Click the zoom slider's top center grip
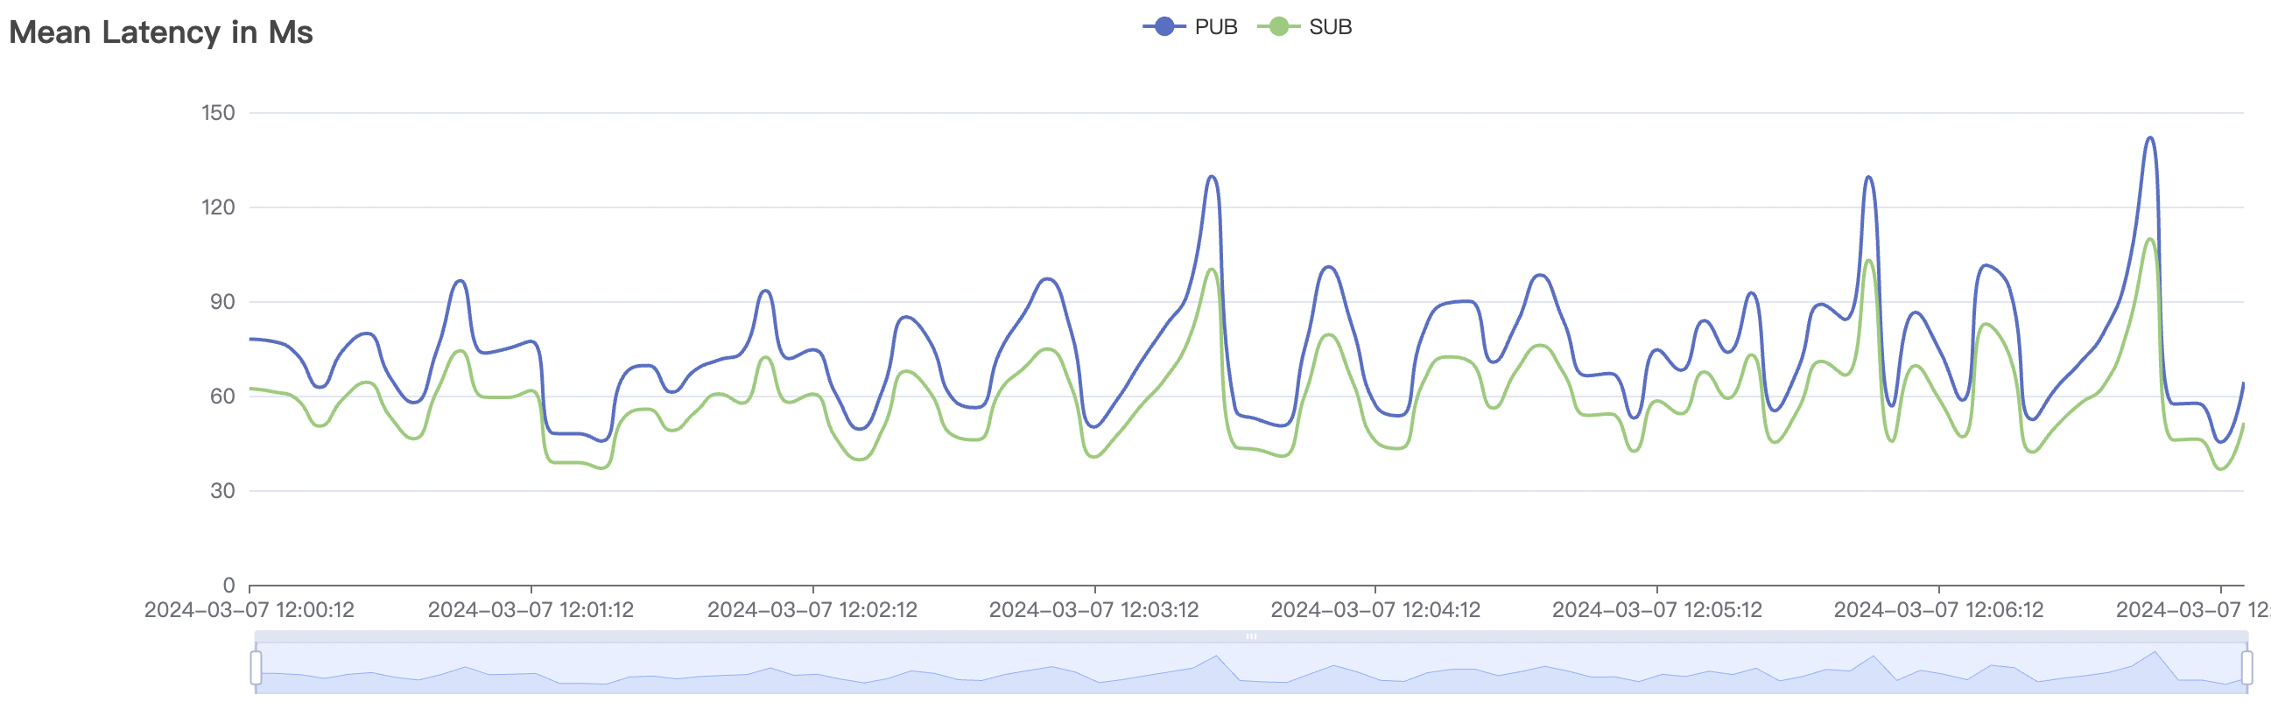The height and width of the screenshot is (709, 2271). pos(1250,635)
